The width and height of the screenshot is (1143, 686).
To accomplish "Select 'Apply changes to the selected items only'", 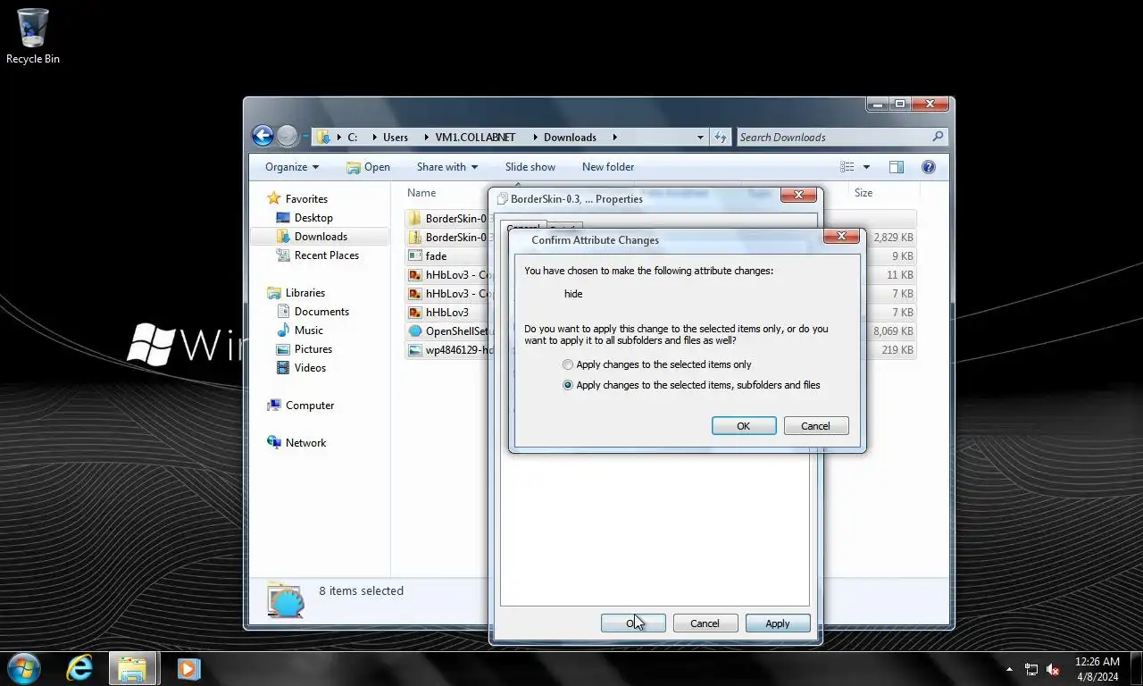I will pos(657,364).
